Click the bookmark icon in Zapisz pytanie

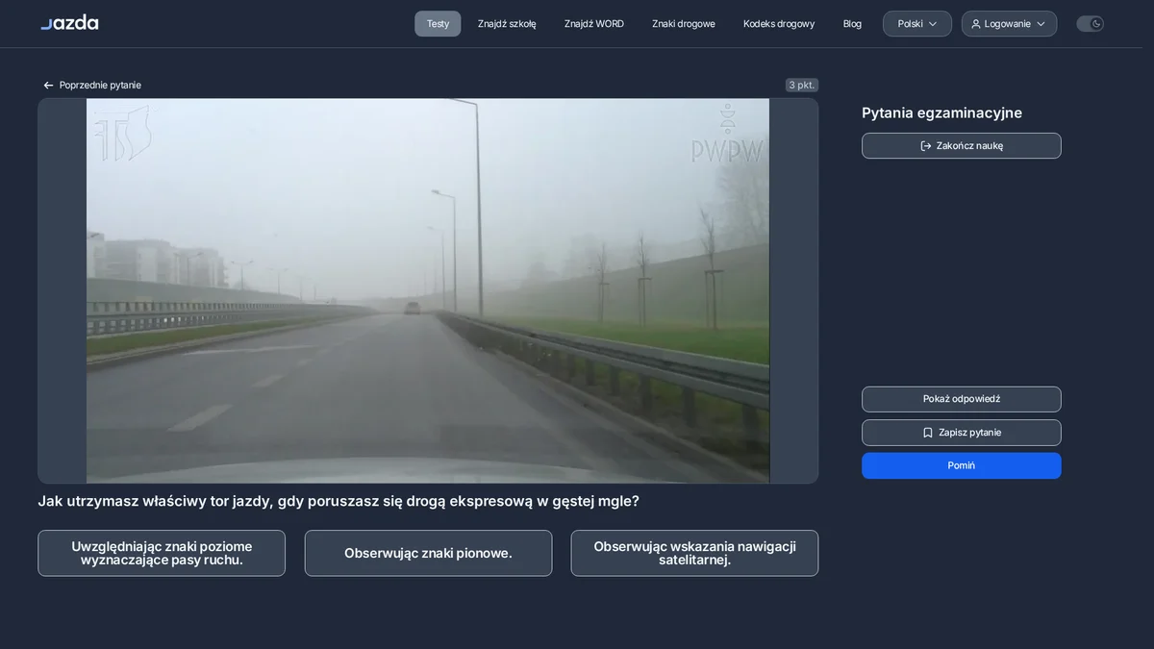coord(928,433)
